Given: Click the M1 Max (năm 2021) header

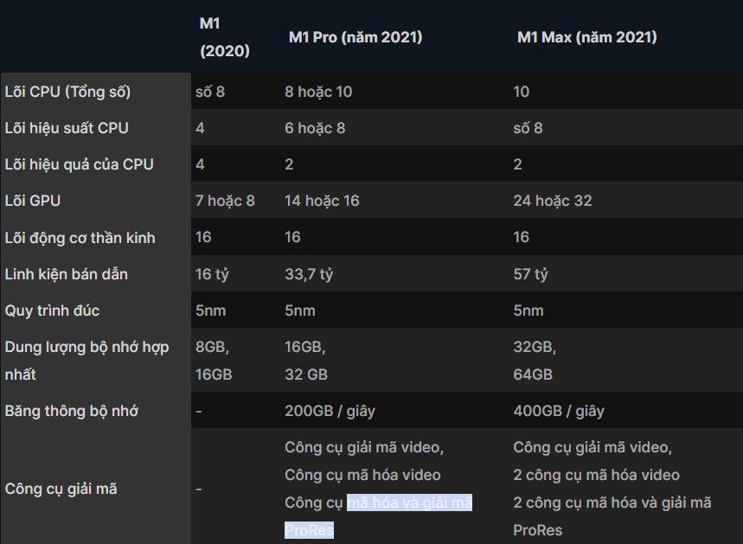Looking at the screenshot, I should coord(586,37).
